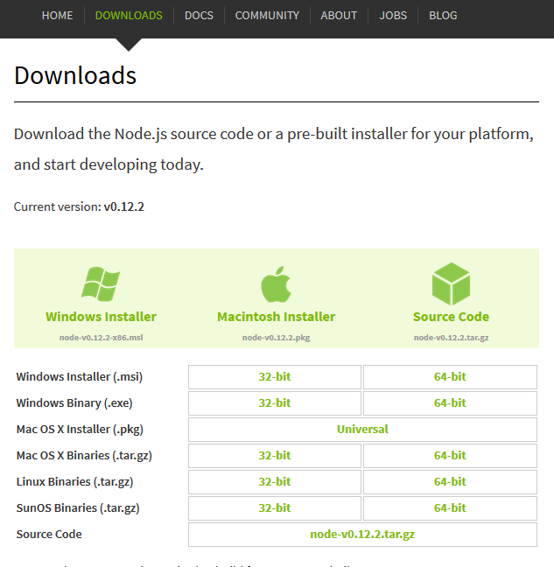Click the Mac OS X Binaries (.tar.gz) label
This screenshot has height=567, width=554.
pyautogui.click(x=84, y=456)
